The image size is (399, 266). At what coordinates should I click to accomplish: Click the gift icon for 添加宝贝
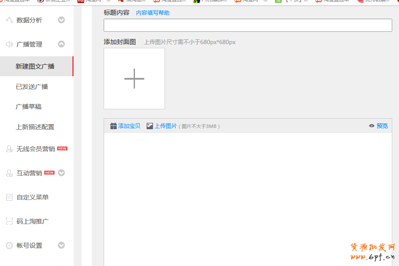click(x=113, y=126)
